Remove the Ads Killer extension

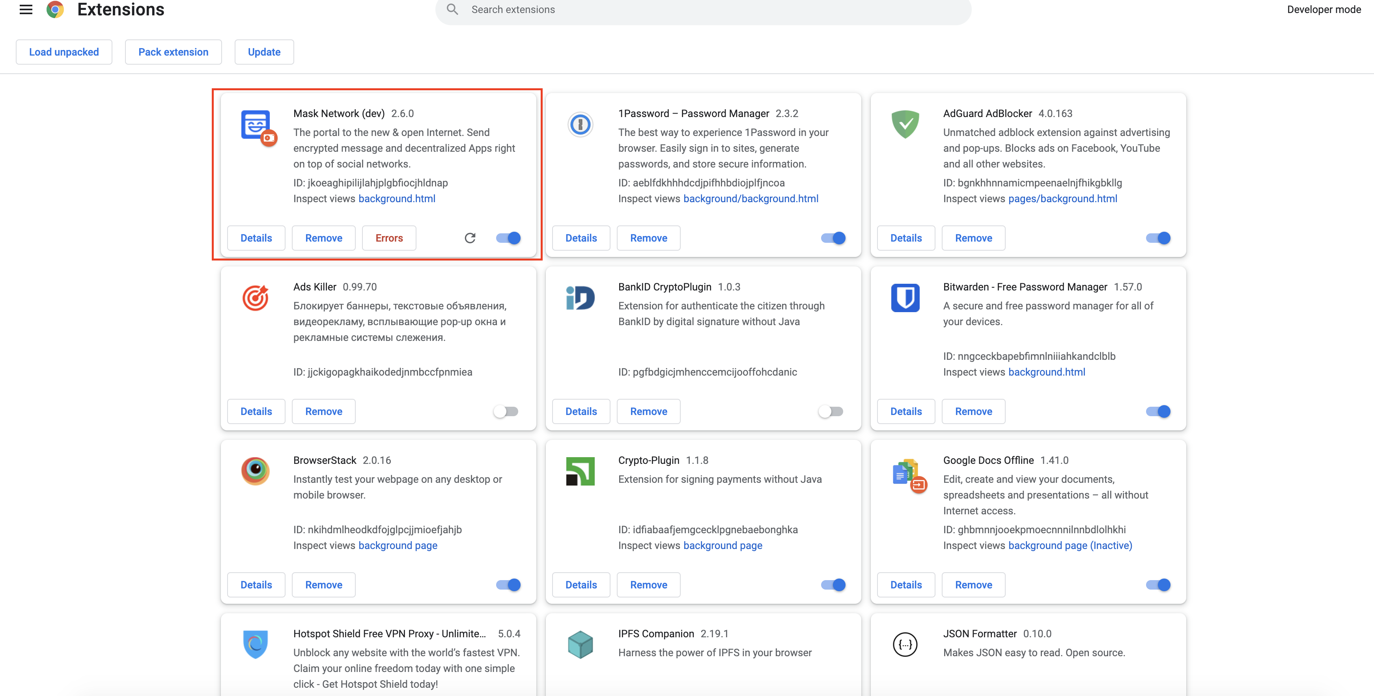(x=324, y=411)
